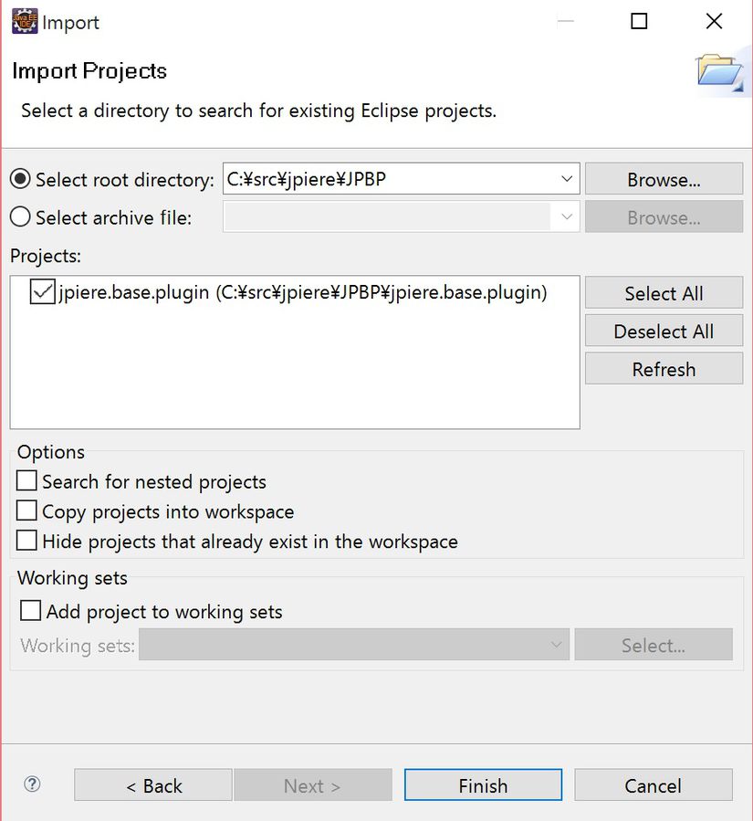Browse for the root directory
This screenshot has height=821, width=753.
point(664,180)
